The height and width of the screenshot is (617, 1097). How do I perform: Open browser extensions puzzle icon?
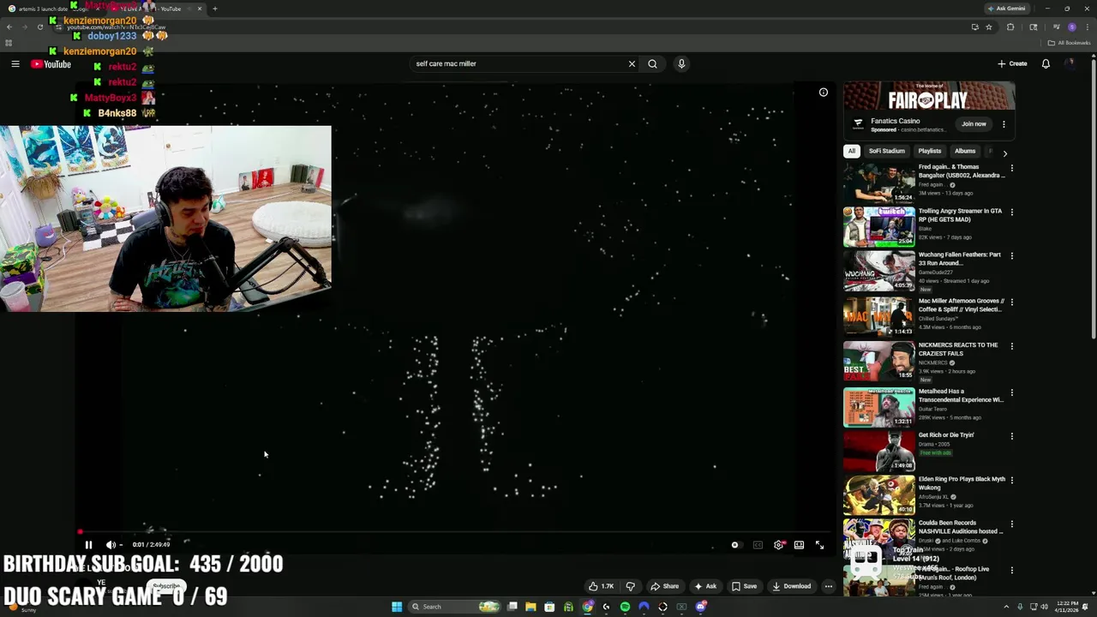[1010, 27]
